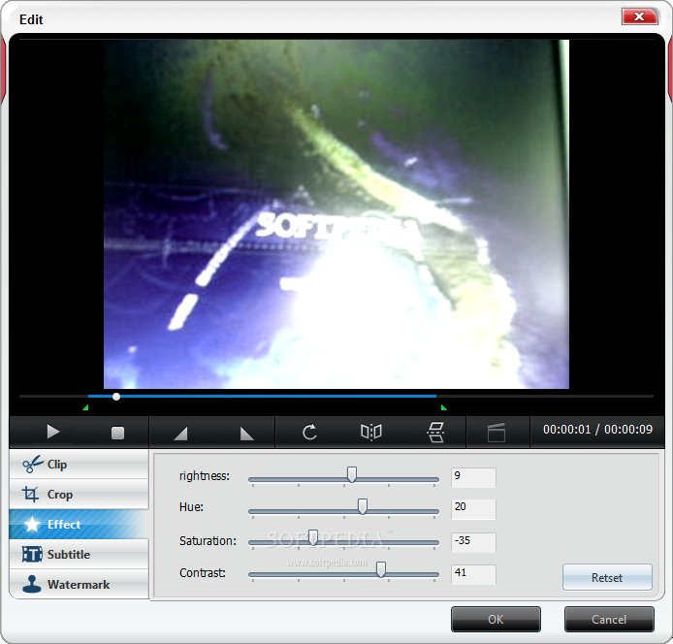
Task: Stop the video playback
Action: coord(117,433)
